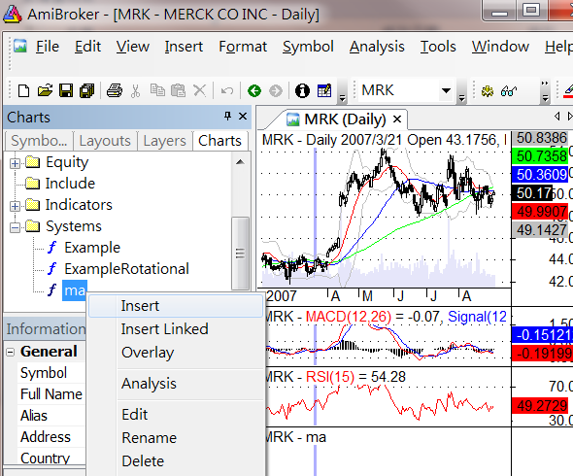The width and height of the screenshot is (573, 476).
Task: Click the chart document icon beside File
Action: click(x=20, y=46)
